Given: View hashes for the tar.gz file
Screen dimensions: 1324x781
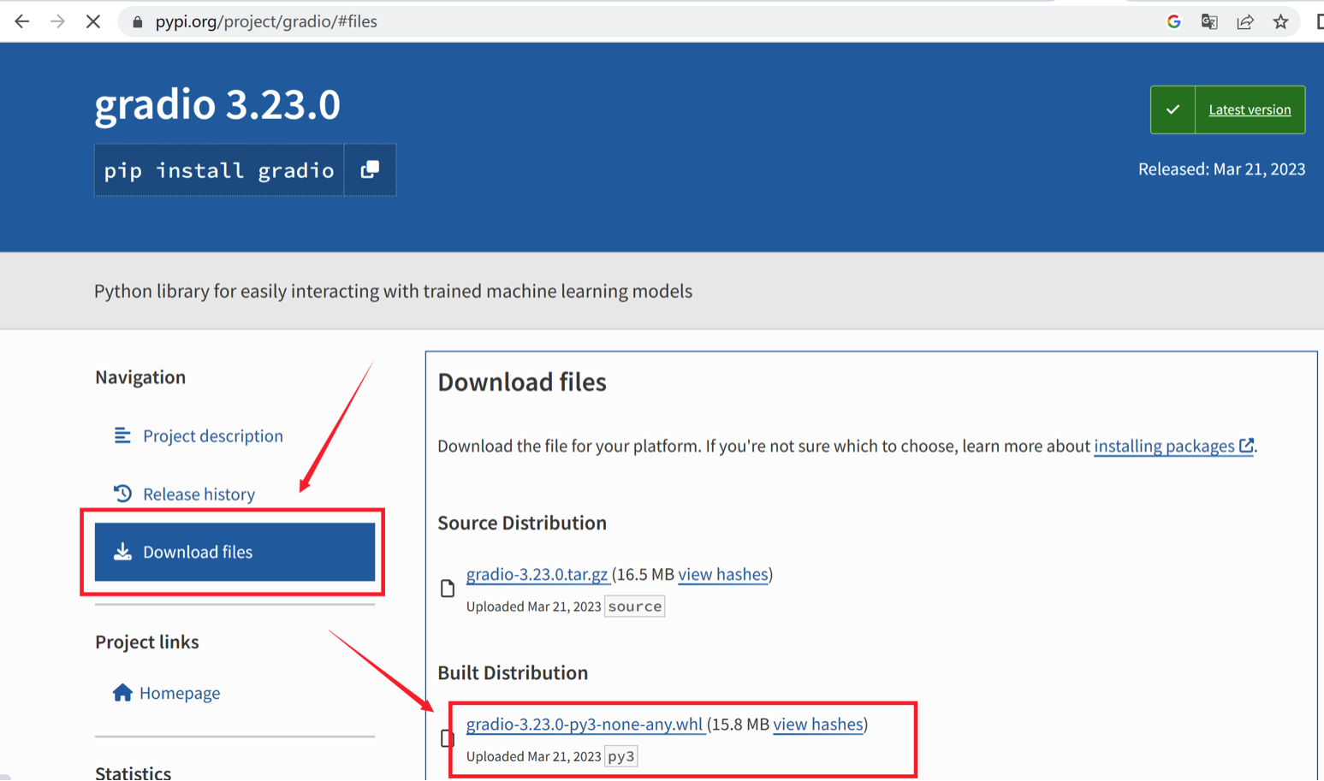Looking at the screenshot, I should 723,574.
